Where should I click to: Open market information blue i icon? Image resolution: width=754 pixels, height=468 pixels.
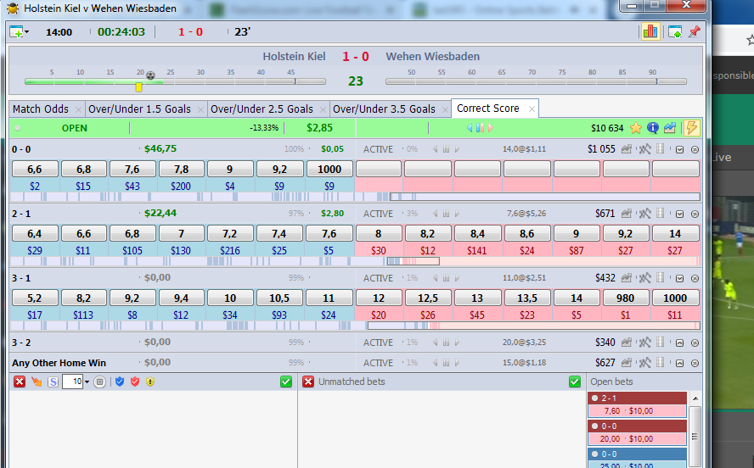tap(653, 128)
